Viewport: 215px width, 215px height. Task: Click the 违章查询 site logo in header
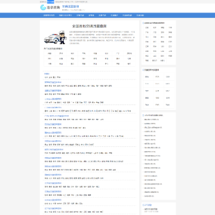tap(50, 8)
